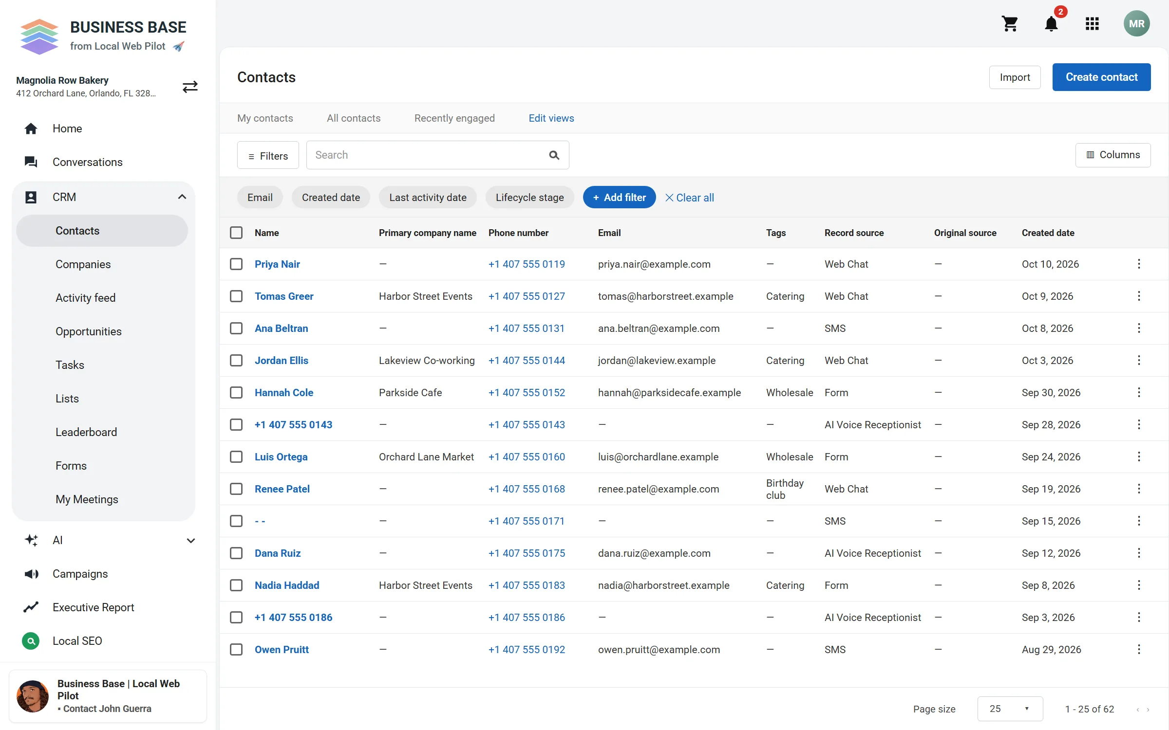
Task: Open Executive Report chart icon
Action: (31, 607)
